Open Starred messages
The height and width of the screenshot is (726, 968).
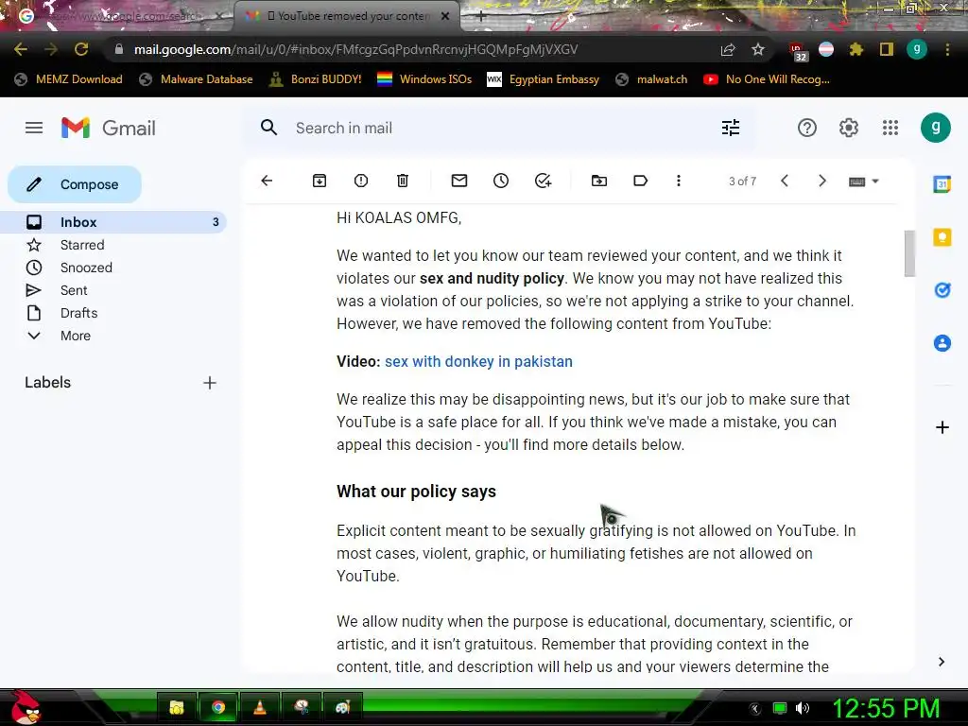coord(82,245)
